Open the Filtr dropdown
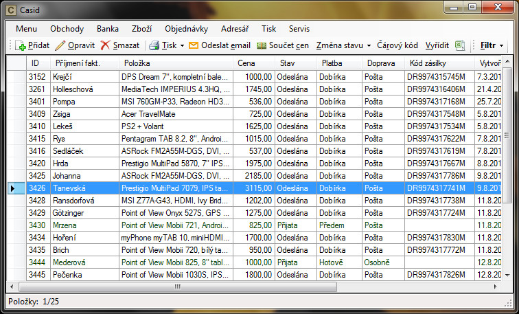 [492, 45]
